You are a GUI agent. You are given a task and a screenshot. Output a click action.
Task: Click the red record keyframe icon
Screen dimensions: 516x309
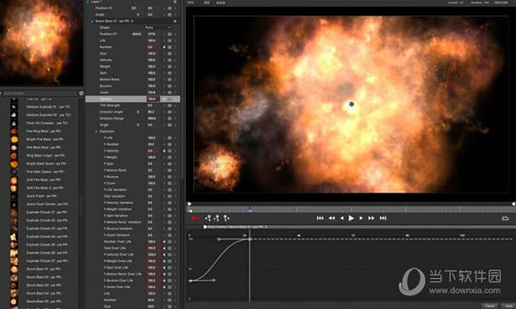point(195,218)
